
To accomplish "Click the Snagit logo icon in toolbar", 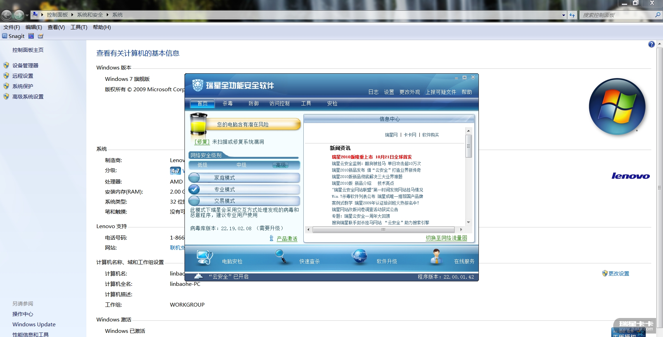I will (4, 36).
